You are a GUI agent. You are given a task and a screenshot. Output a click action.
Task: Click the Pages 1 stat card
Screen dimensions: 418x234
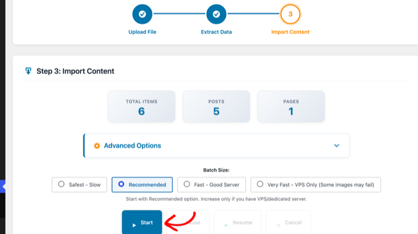(x=291, y=106)
